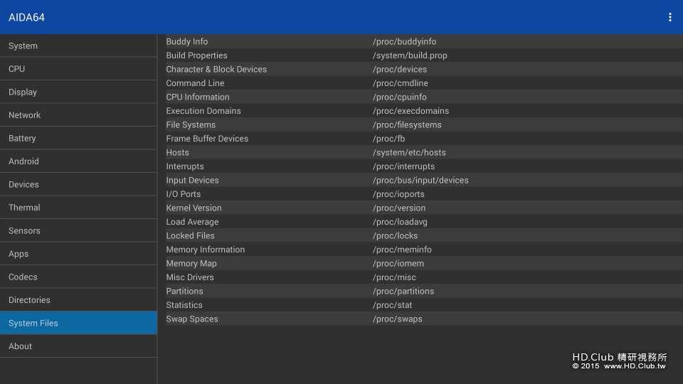Screen dimensions: 683x384
Task: Open the three-dot overflow menu
Action: coord(669,17)
